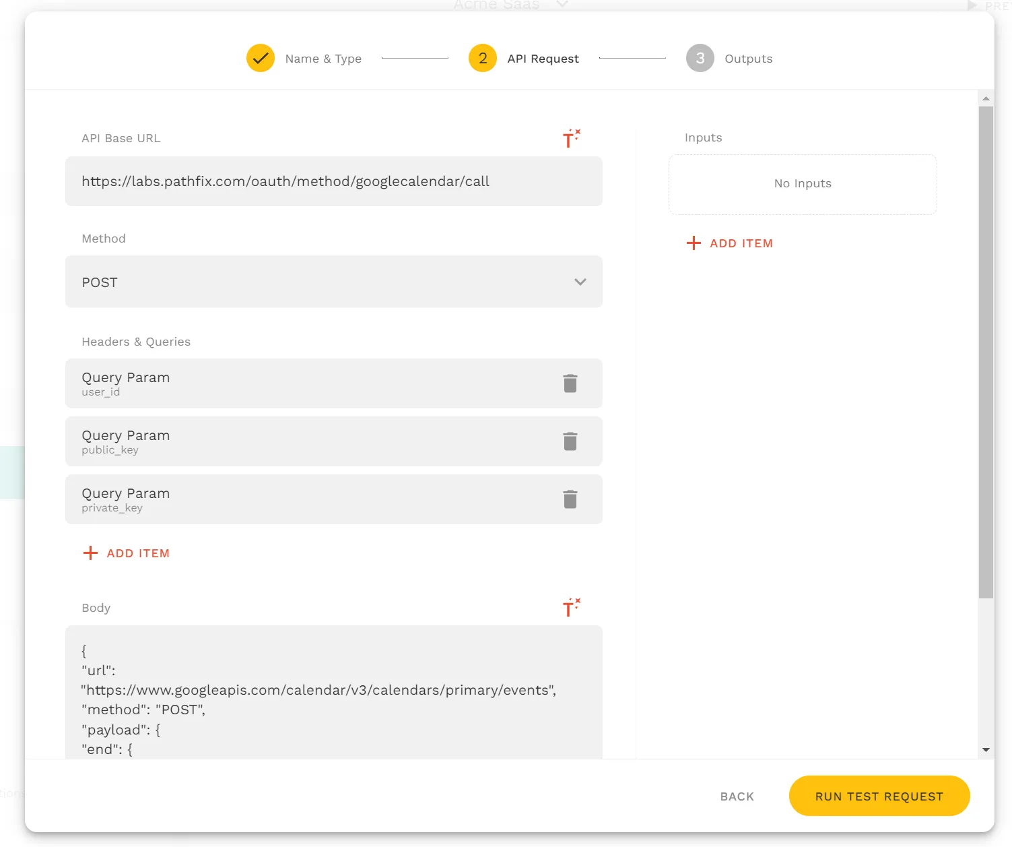The image size is (1012, 847).
Task: Click the scrollbar down arrow
Action: point(986,750)
